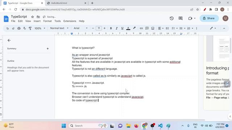Open the Insert menu

[37, 21]
